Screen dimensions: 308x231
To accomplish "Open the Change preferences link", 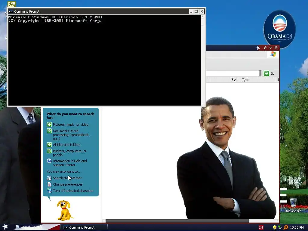I will [68, 184].
